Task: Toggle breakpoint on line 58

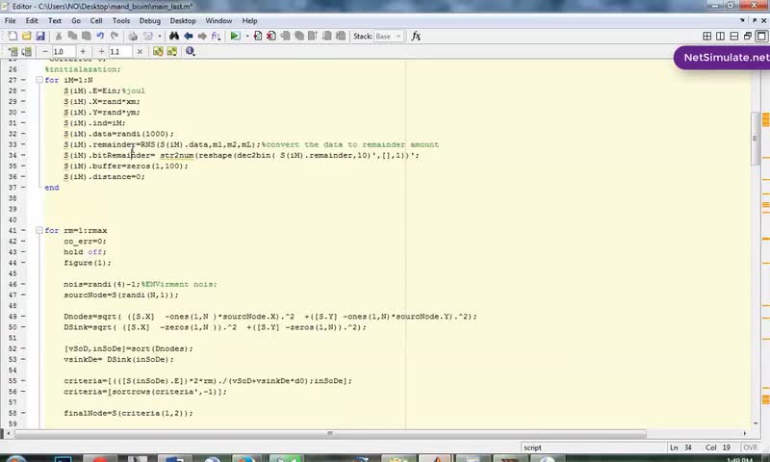Action: 23,413
